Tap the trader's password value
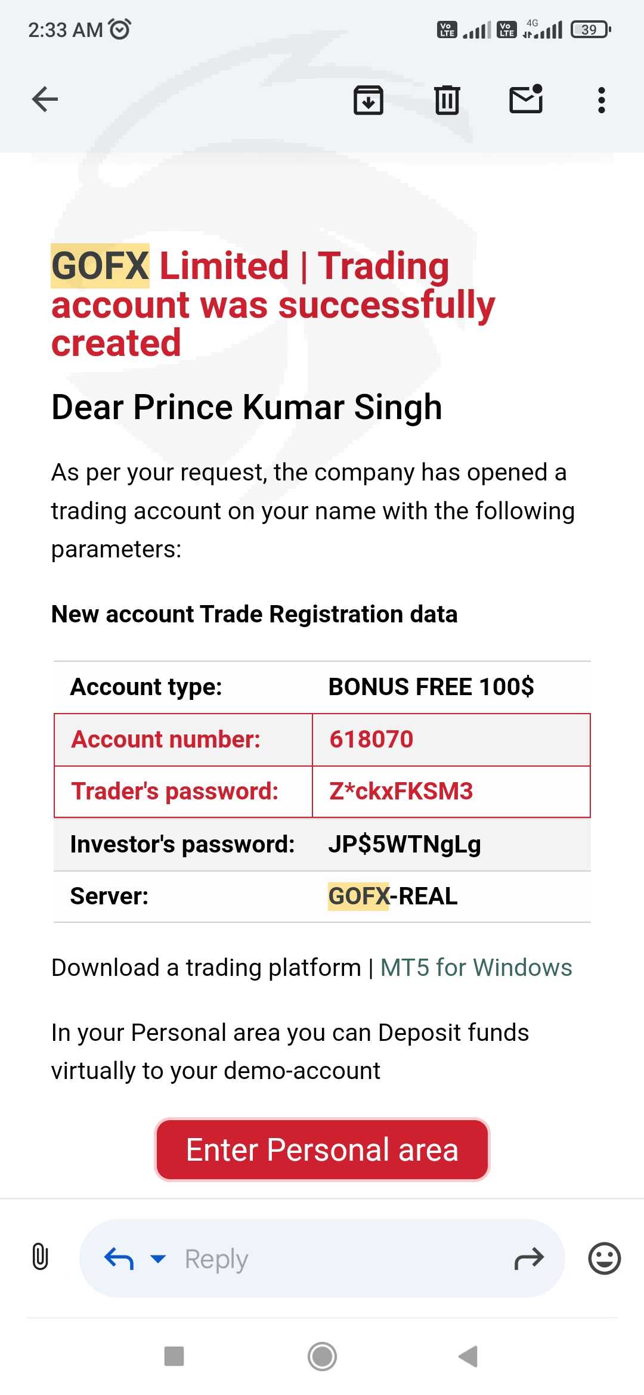644x1395 pixels. pos(401,791)
